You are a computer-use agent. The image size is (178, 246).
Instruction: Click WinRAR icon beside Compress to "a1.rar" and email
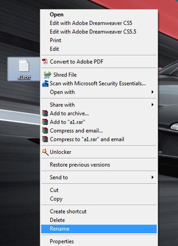45,139
